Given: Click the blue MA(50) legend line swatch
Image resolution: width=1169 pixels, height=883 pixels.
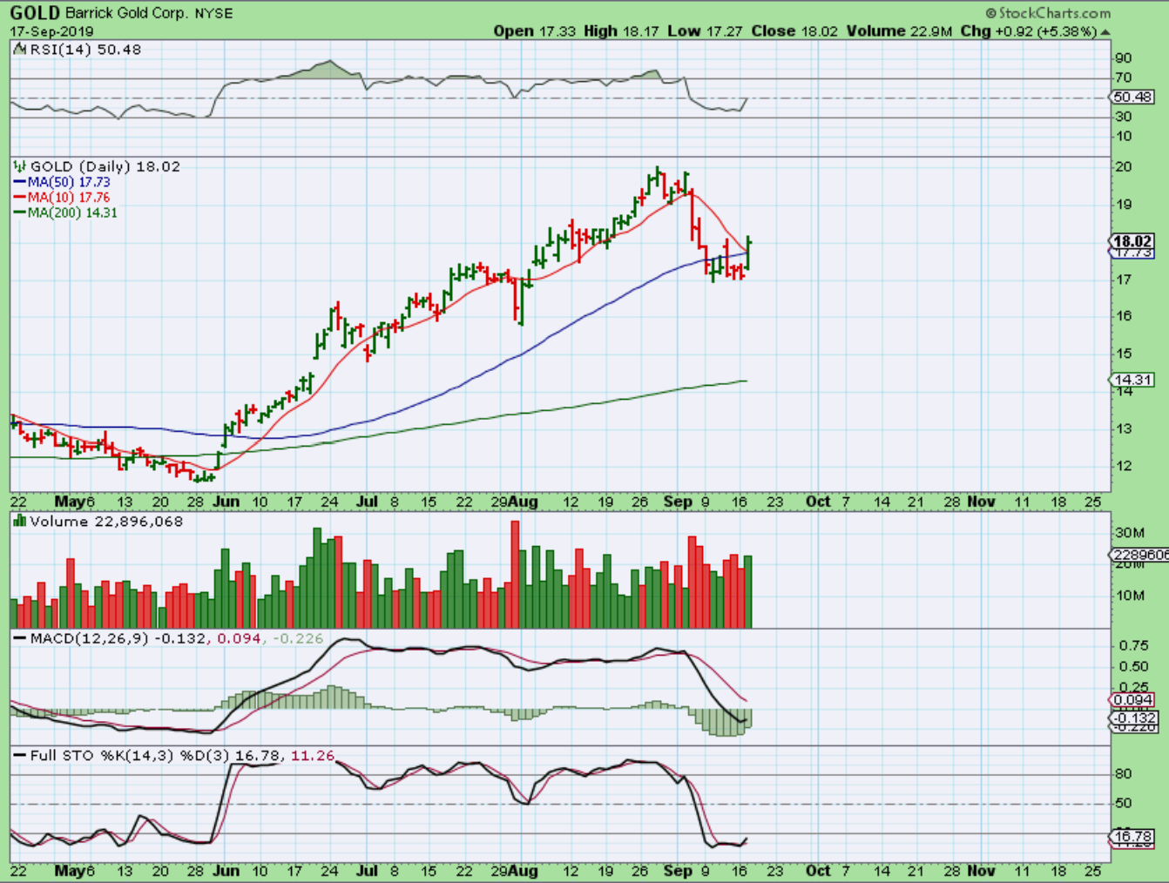Looking at the screenshot, I should 20,182.
